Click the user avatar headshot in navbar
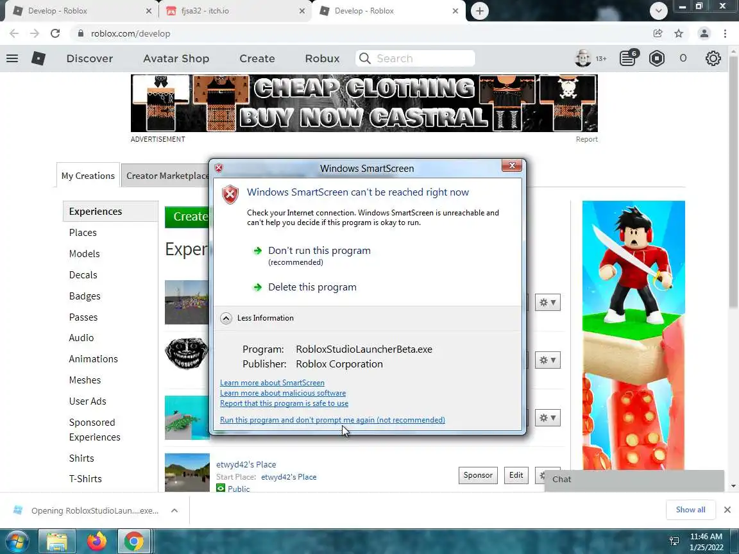This screenshot has height=554, width=739. pyautogui.click(x=583, y=58)
